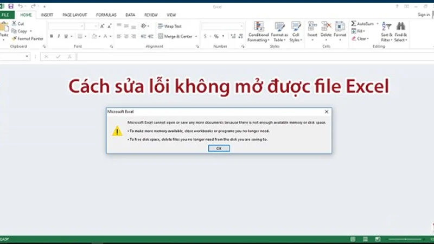Viewport: 434px width, 244px height.
Task: Switch to the HOME ribbon tab
Action: tap(25, 15)
